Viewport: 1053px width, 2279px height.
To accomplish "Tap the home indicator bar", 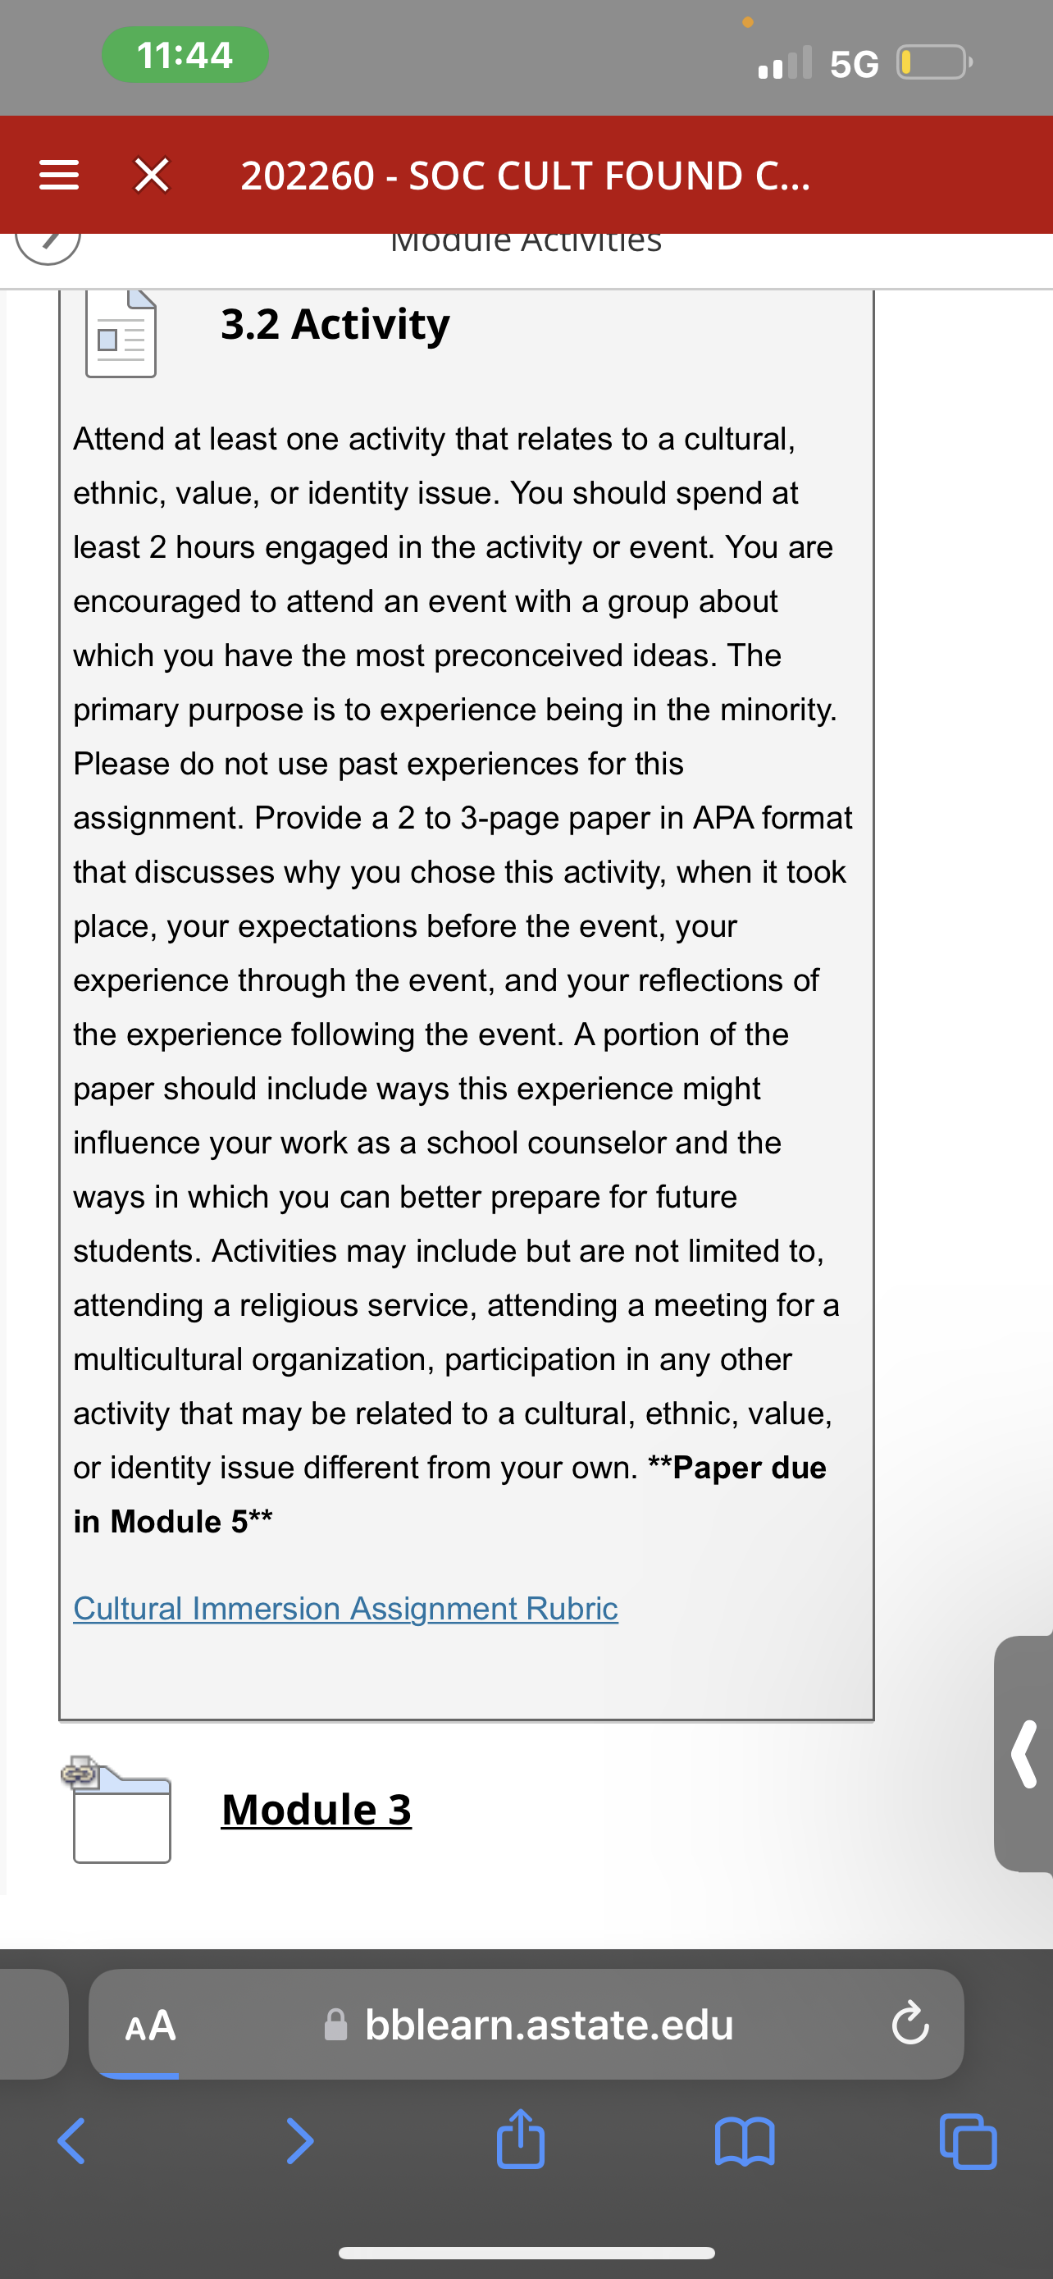I will click(527, 2253).
